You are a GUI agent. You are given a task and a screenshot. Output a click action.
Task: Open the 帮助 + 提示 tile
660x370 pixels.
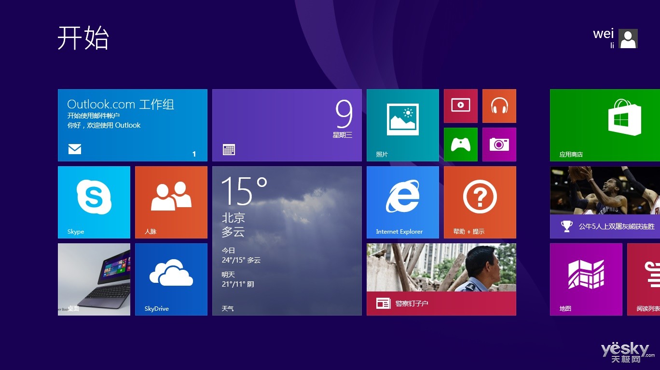click(480, 202)
